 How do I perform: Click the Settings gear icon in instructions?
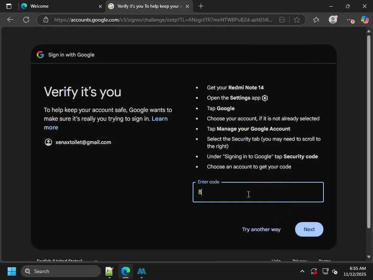pos(265,98)
